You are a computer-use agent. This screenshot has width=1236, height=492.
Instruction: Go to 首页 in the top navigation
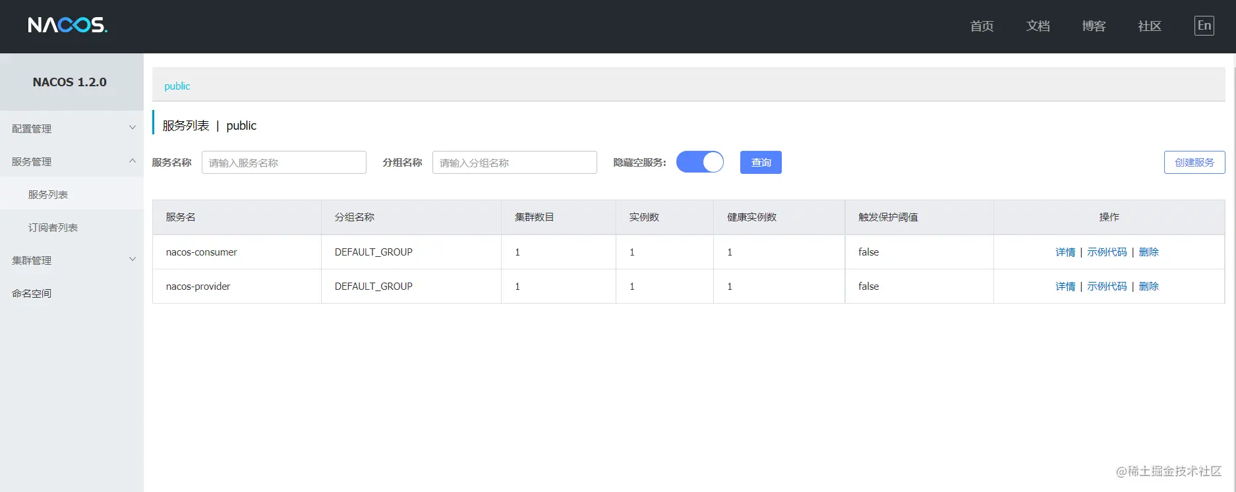coord(982,26)
